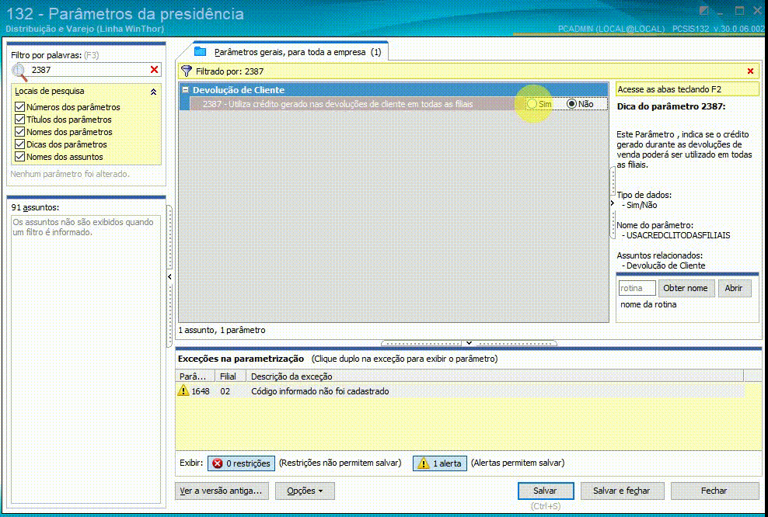Screen dimensions: 768x517
Task: Click warning icon on row 1648
Action: pyautogui.click(x=183, y=390)
